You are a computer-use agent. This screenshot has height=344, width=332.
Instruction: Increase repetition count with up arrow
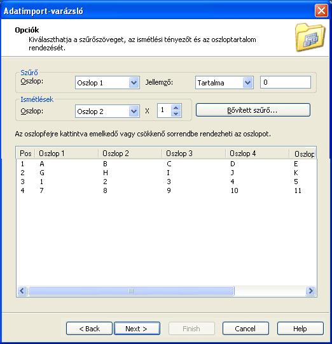(176, 108)
